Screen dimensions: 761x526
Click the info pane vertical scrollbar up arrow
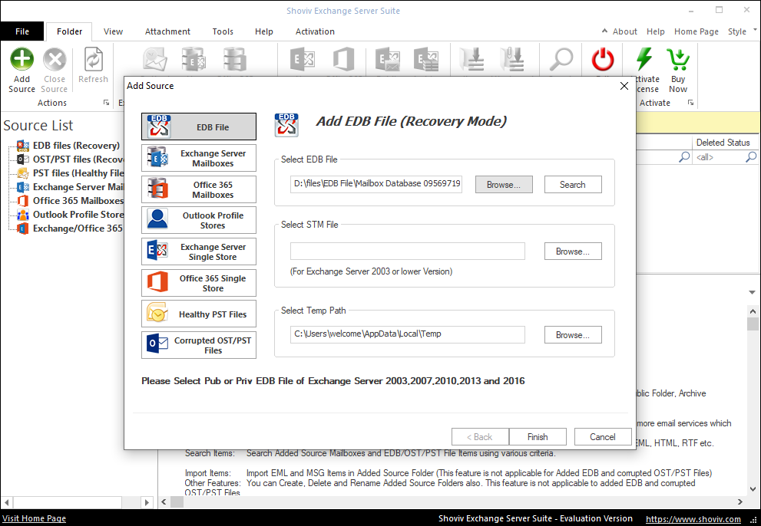753,311
